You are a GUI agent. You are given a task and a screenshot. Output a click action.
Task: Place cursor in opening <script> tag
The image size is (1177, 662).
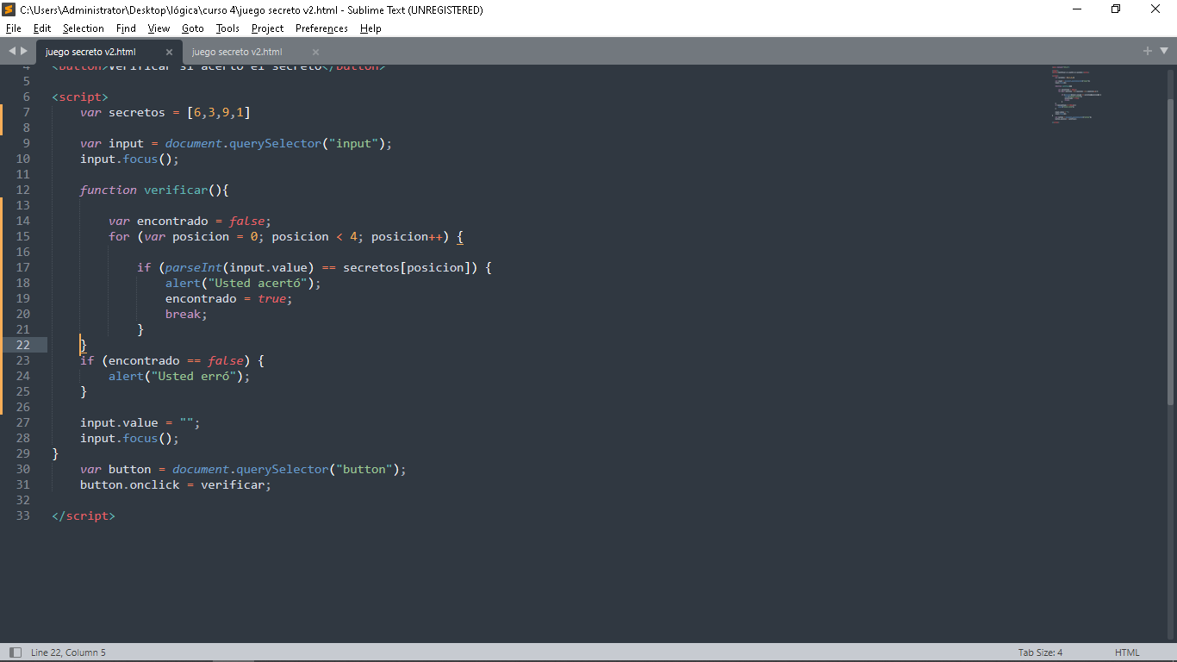click(x=80, y=97)
